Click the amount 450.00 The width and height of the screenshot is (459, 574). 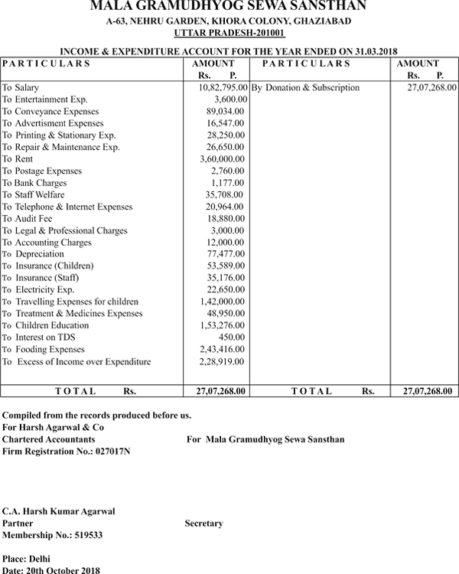pos(232,338)
